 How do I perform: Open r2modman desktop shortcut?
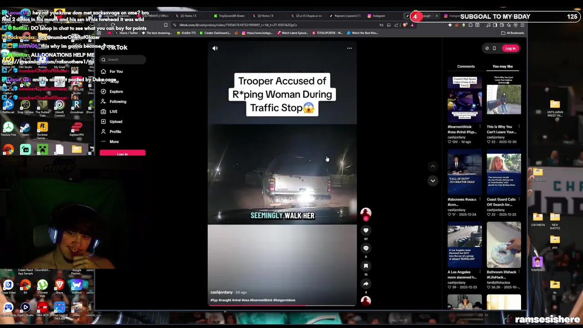click(77, 107)
